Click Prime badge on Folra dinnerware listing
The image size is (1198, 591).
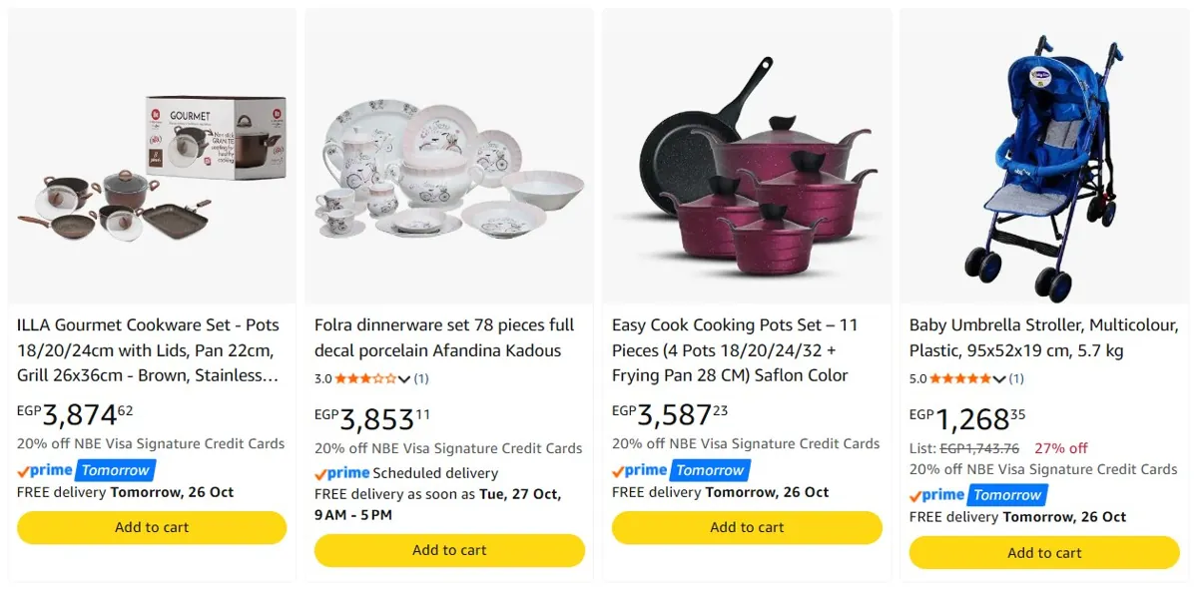pos(341,473)
